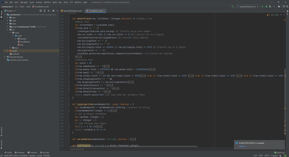Image resolution: width=289 pixels, height=157 pixels.
Task: Open File menu
Action: [x=6, y=2]
